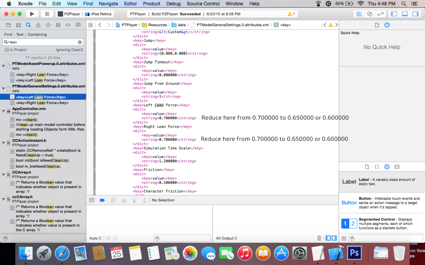Collapse CCActionInstant.h search results
425x265 pixels.
pos(3,143)
